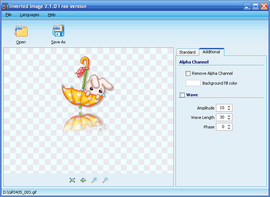The image size is (270, 197).
Task: Open the File menu
Action: [8, 15]
